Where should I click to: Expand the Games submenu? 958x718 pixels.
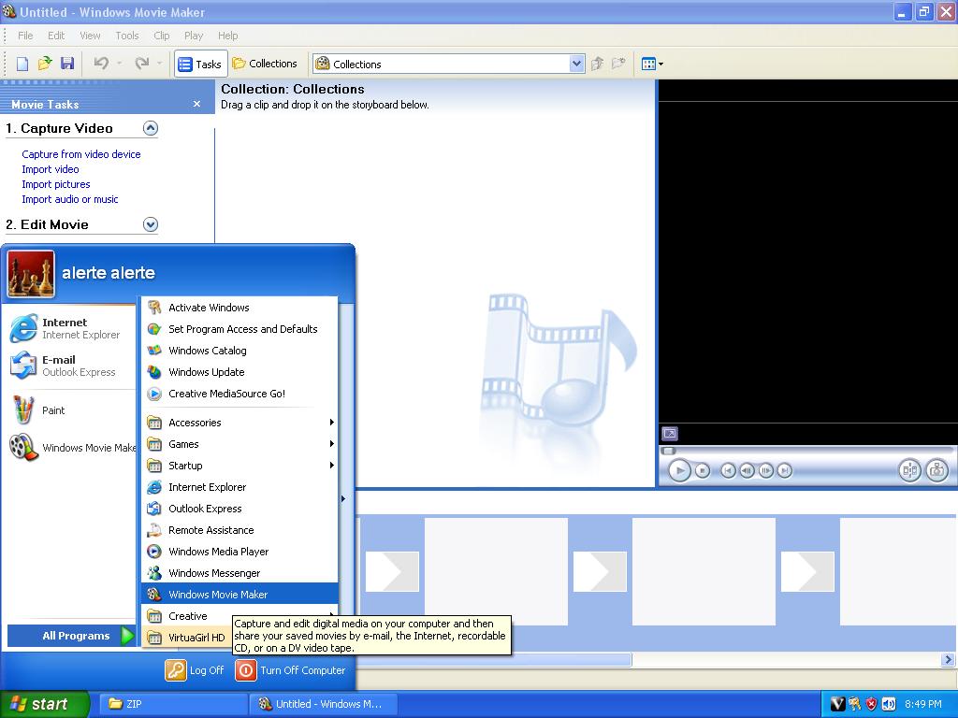point(239,444)
